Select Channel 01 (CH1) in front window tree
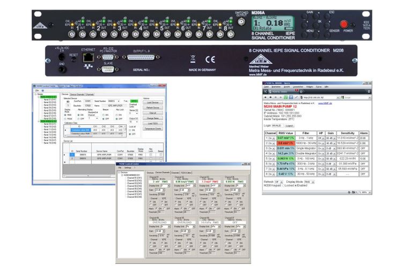 pos(134,178)
